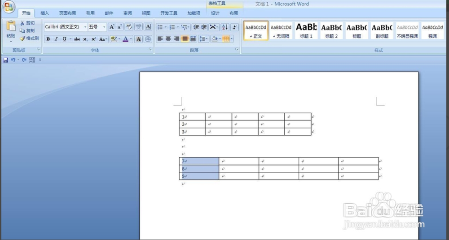Toggle Align Right paragraph alignment
The image size is (449, 240).
(x=176, y=39)
